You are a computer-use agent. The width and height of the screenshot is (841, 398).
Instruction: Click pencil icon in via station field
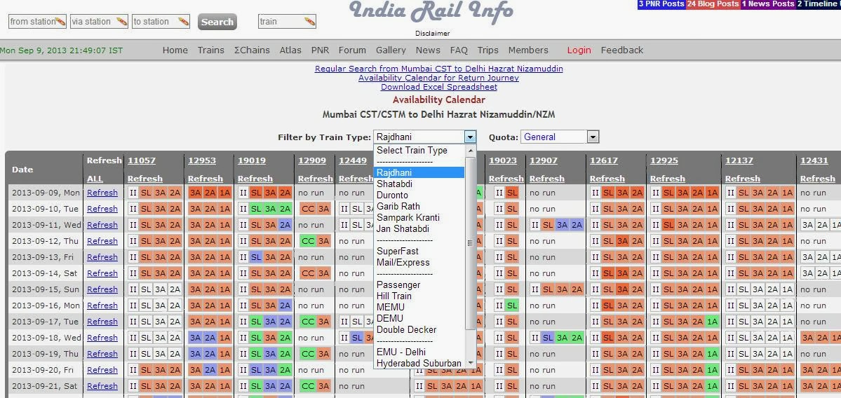[x=122, y=22]
